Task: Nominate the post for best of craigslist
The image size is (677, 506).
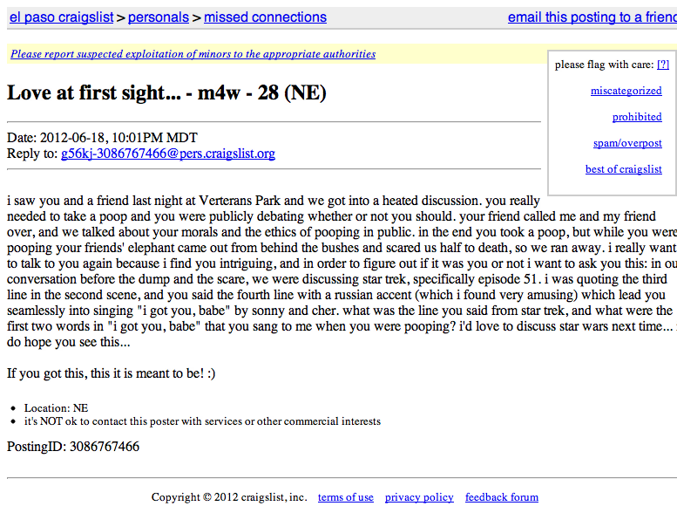Action: [624, 169]
